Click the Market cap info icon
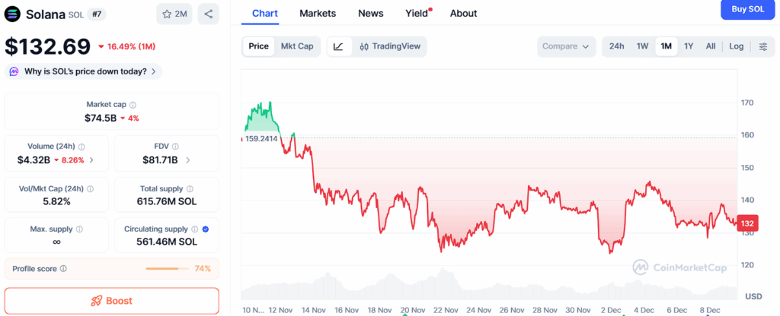This screenshot has height=316, width=780. tap(133, 105)
